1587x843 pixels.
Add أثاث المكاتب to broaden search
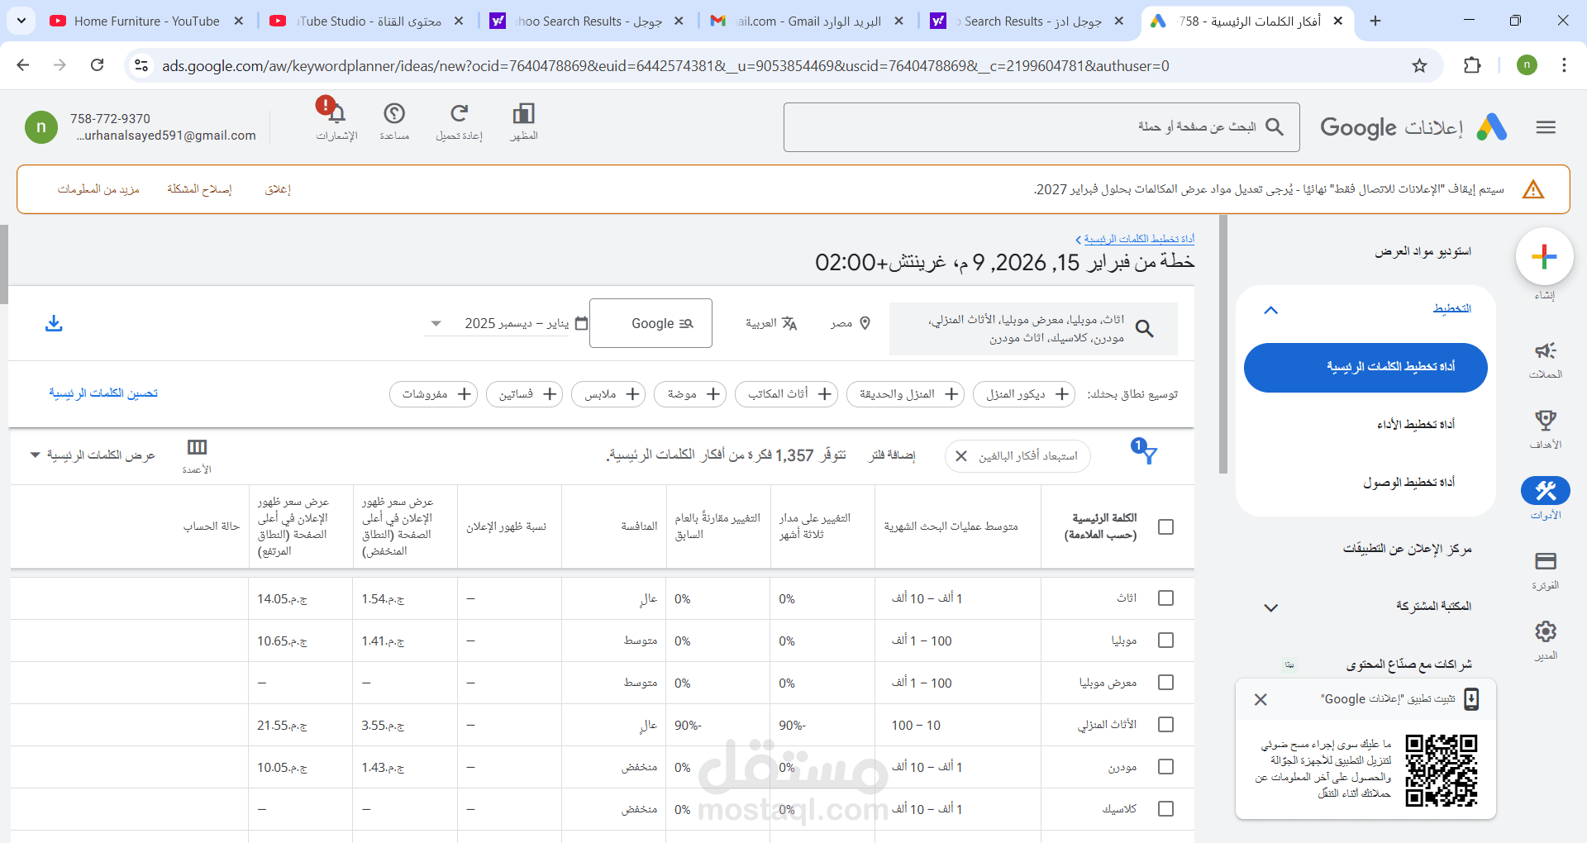tap(786, 394)
